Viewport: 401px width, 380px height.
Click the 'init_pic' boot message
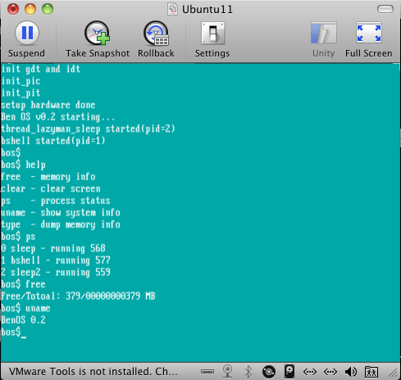[x=21, y=81]
